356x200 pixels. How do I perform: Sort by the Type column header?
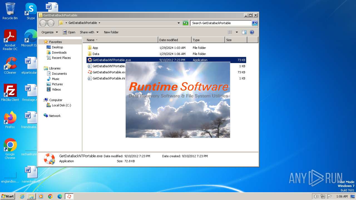click(x=208, y=40)
